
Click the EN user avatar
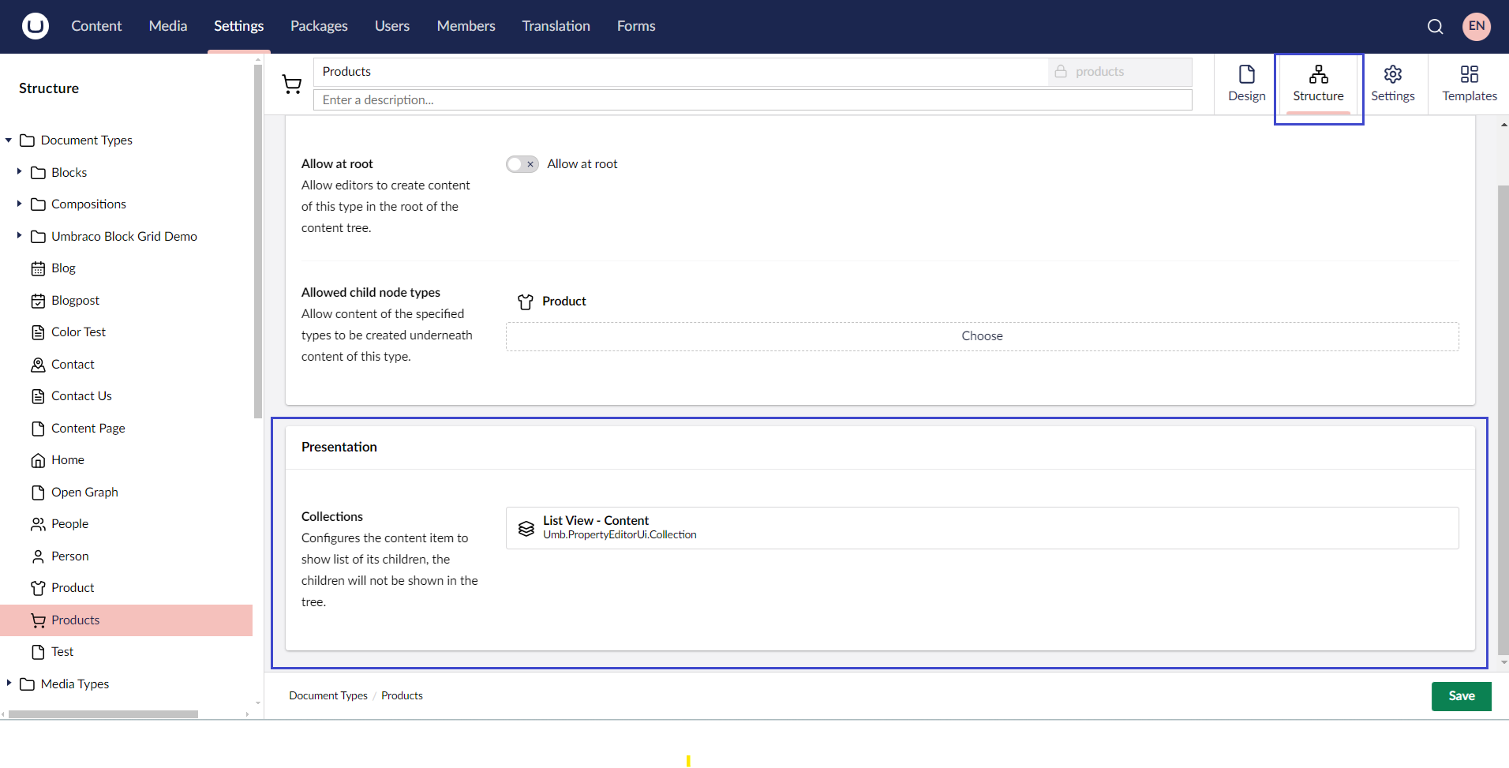coord(1477,26)
